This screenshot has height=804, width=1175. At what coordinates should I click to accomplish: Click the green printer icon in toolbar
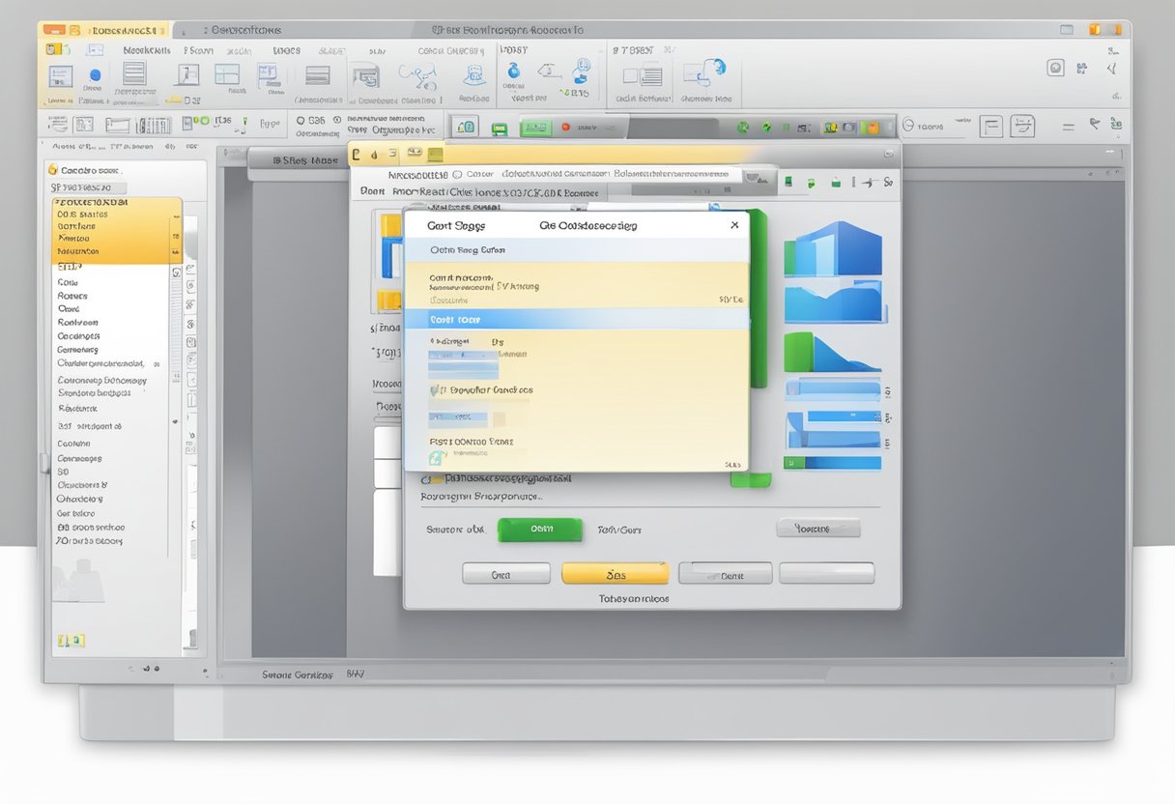pyautogui.click(x=500, y=129)
